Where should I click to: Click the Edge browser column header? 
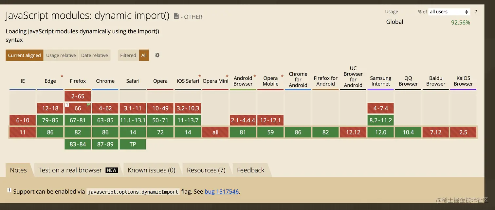pyautogui.click(x=50, y=81)
